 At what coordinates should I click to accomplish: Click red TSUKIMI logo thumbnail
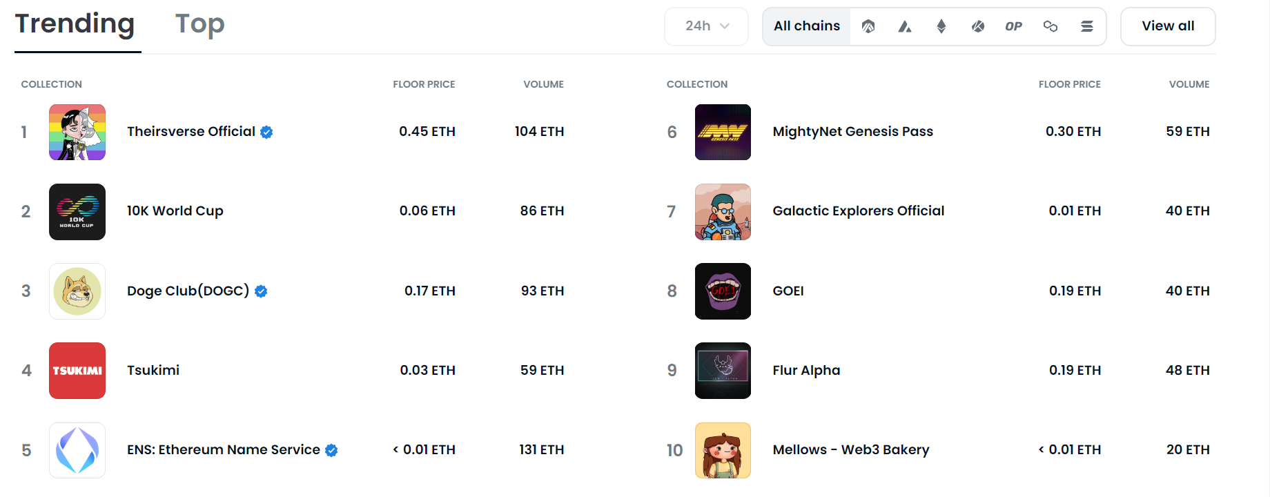[x=77, y=371]
